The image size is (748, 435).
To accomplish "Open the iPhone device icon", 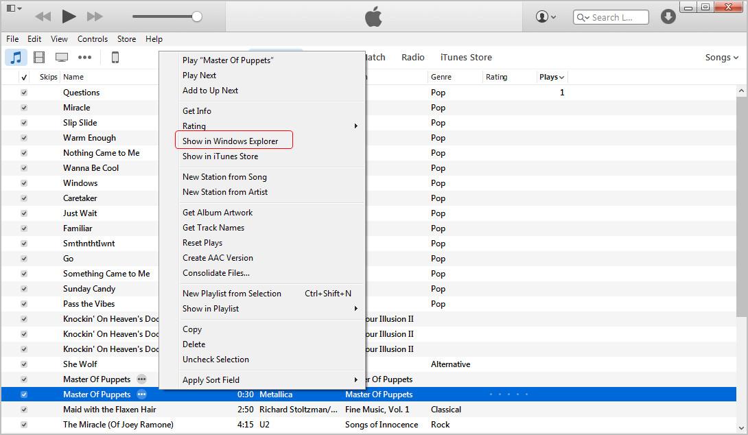I will point(115,58).
